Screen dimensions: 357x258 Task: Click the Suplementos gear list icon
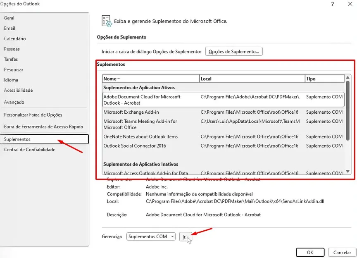[107, 21]
